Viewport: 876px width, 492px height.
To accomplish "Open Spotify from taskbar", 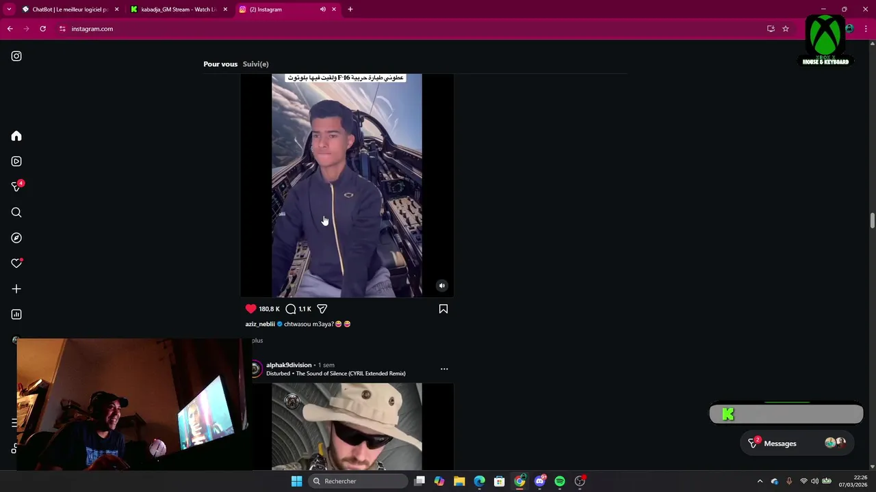I will pyautogui.click(x=560, y=481).
